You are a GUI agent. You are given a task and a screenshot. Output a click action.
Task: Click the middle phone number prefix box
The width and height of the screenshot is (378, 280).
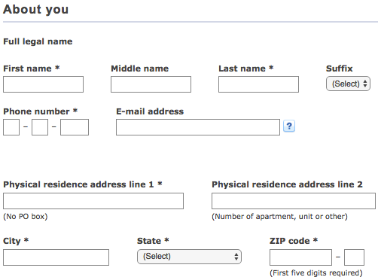point(40,127)
